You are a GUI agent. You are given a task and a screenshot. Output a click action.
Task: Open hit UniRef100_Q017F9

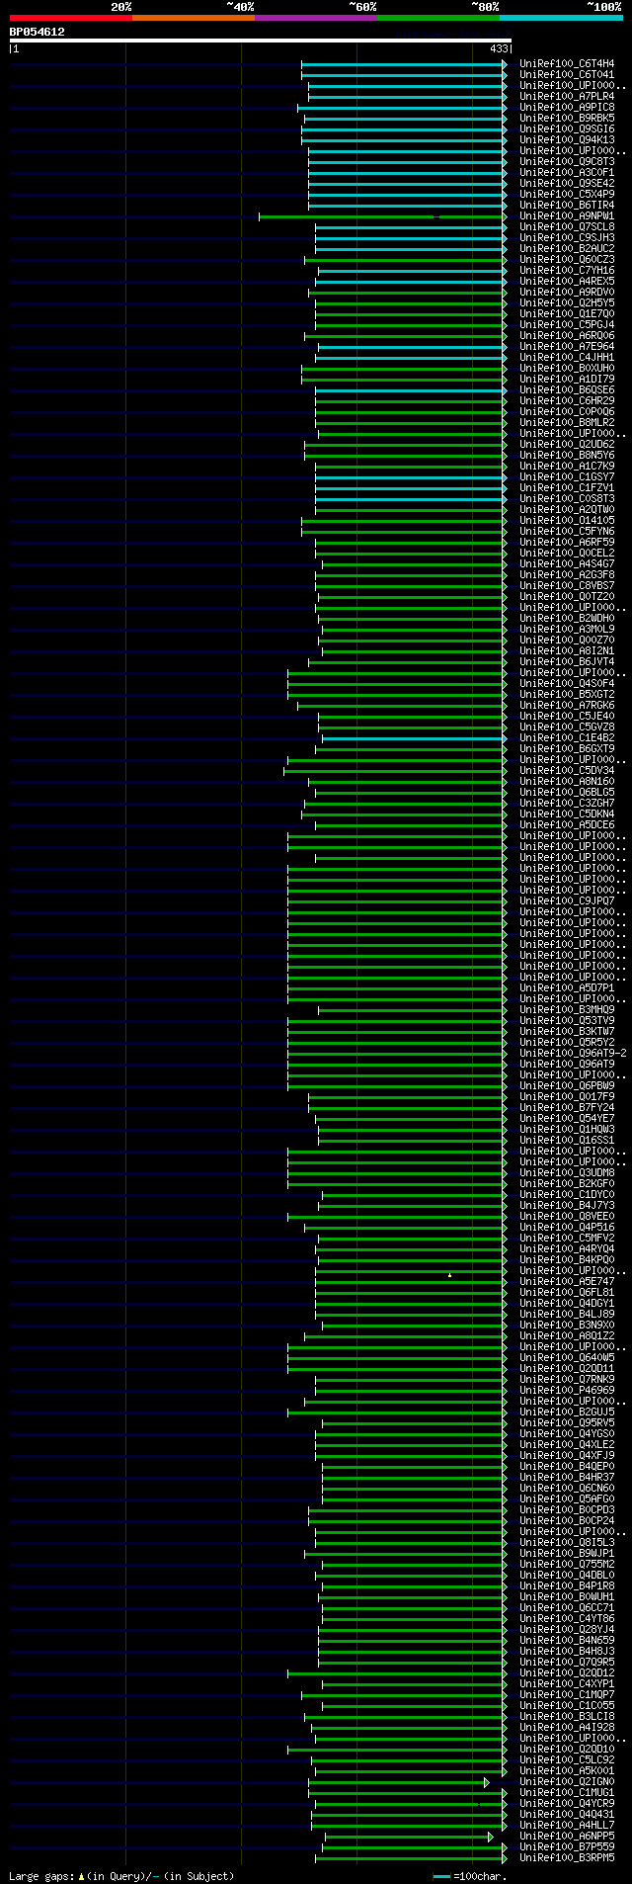(x=567, y=1096)
